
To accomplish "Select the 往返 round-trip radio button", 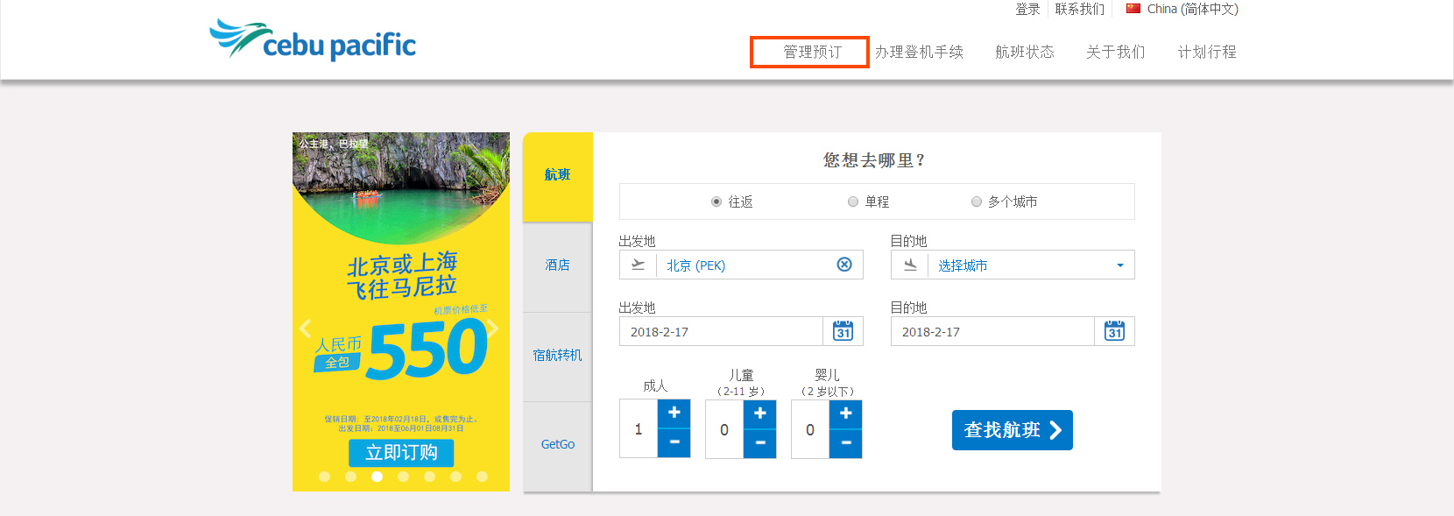I will coord(716,201).
